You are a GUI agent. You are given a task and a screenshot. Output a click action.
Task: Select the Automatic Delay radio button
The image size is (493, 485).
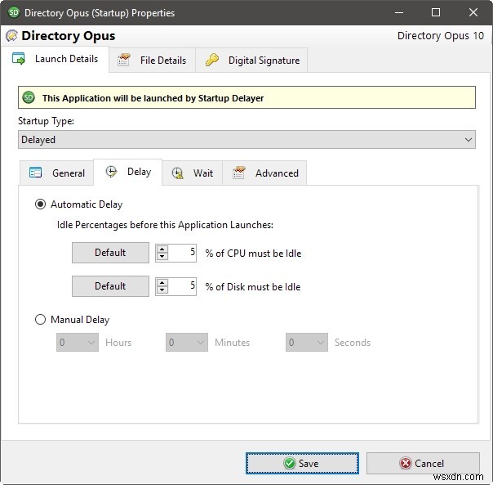40,204
